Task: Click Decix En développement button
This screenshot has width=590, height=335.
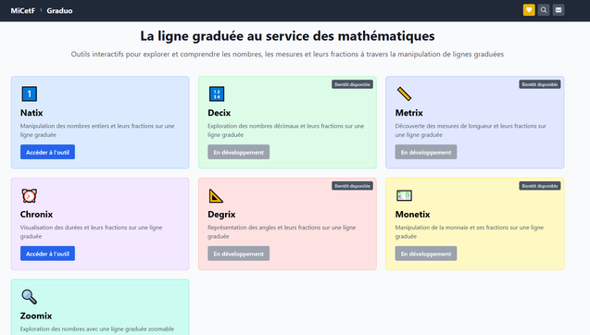Action: [239, 153]
